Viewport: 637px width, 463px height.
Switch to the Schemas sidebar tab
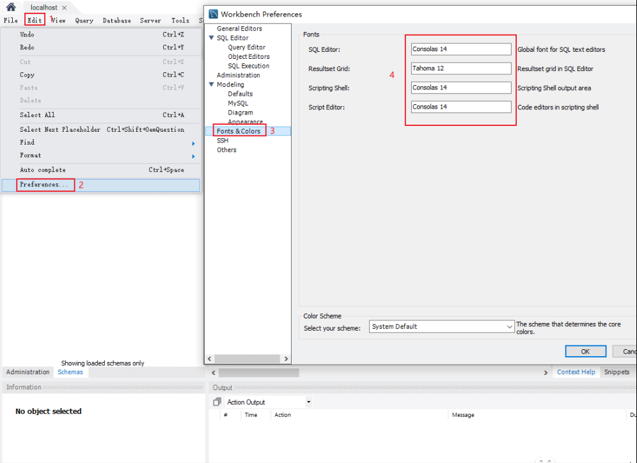click(x=70, y=372)
